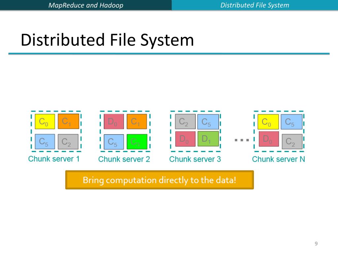The height and width of the screenshot is (253, 338).
Task: Click the yellow C0 block in Chunk server 1
Action: [x=45, y=122]
